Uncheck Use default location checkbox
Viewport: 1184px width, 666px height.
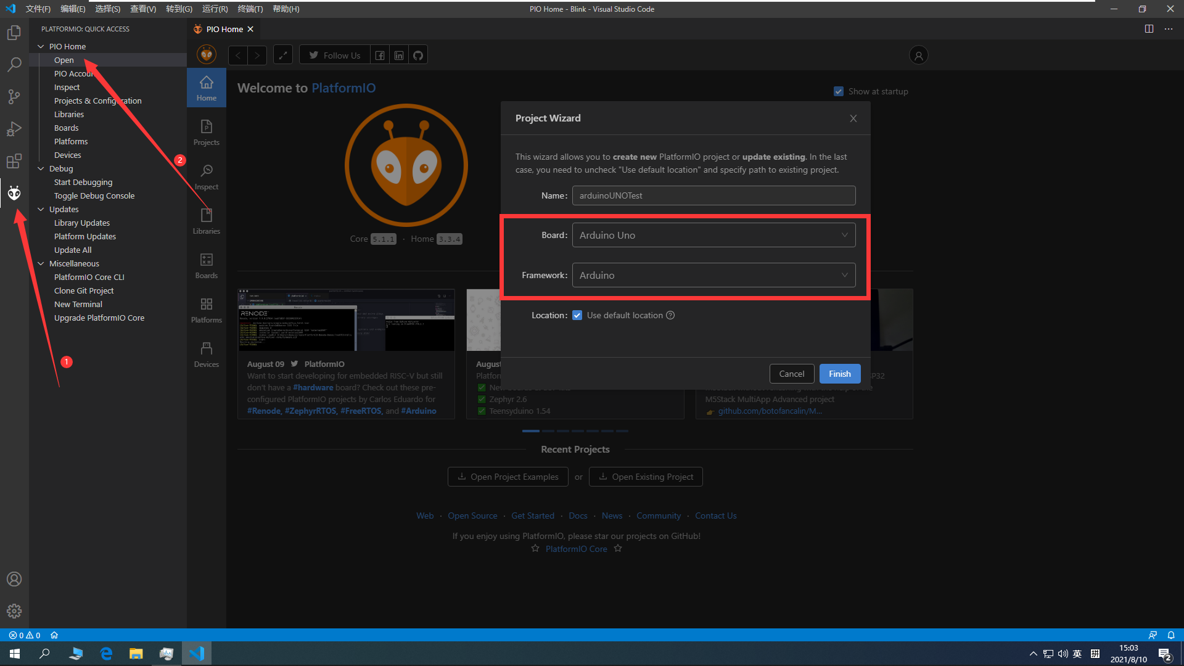click(577, 315)
